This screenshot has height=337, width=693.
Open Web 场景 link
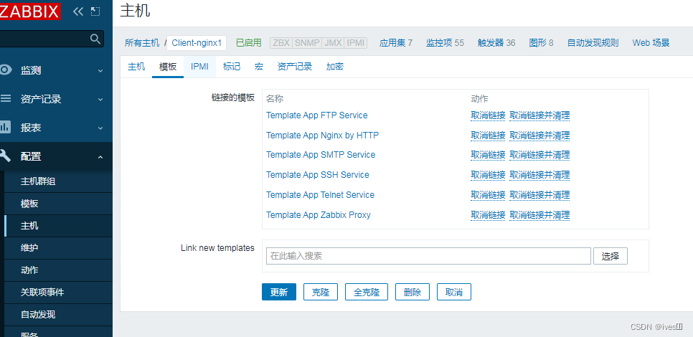click(x=651, y=43)
